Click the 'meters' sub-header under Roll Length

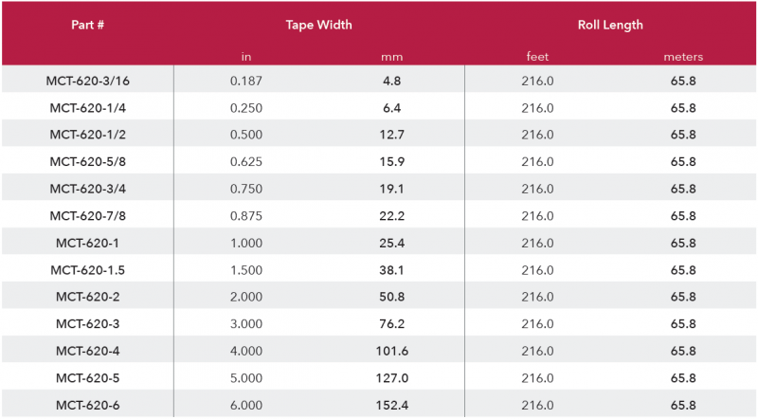(x=683, y=57)
